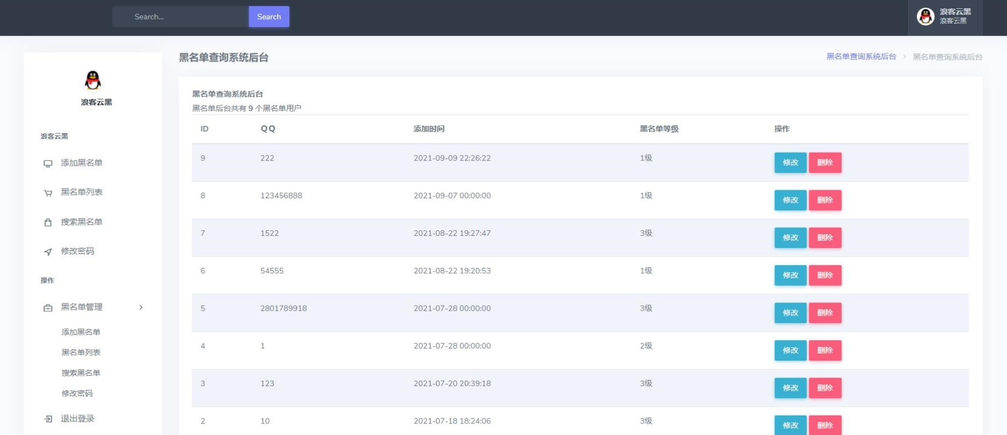This screenshot has width=1007, height=435.
Task: Click 修改 for QQ 54555 row
Action: [790, 275]
